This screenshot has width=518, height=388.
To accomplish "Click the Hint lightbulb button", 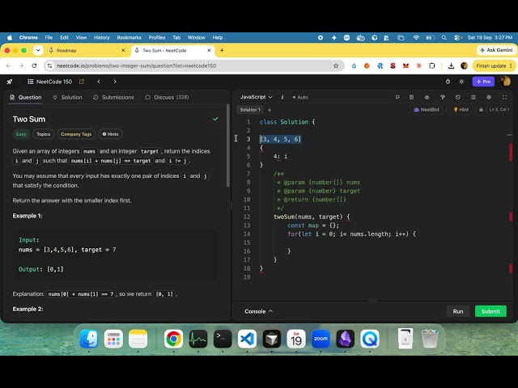I will pyautogui.click(x=461, y=110).
